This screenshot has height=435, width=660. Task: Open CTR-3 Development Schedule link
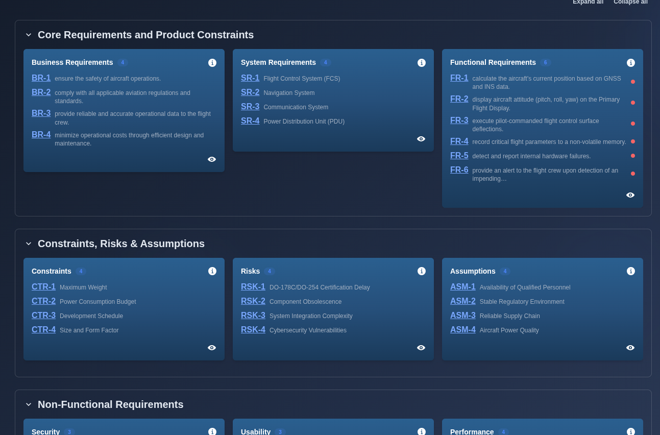(44, 316)
